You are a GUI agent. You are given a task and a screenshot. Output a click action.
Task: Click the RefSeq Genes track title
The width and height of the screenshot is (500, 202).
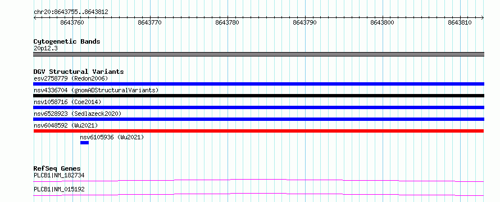click(57, 168)
